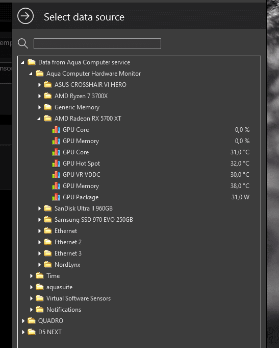
Task: Click the folder icon of AMD Ryzen 7 3700X
Action: [x=48, y=96]
